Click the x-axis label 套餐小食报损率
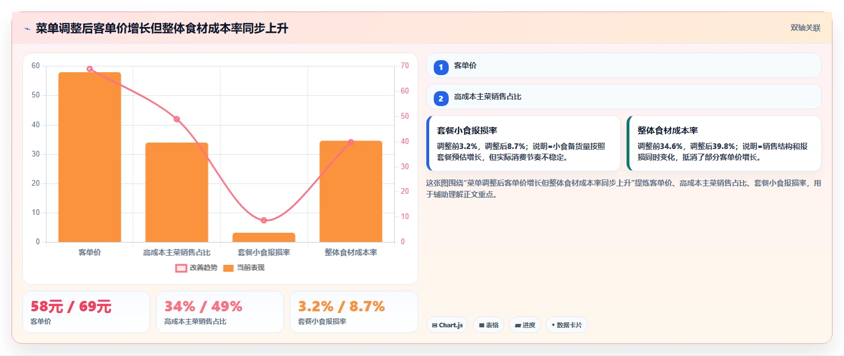The image size is (844, 356). tap(264, 252)
